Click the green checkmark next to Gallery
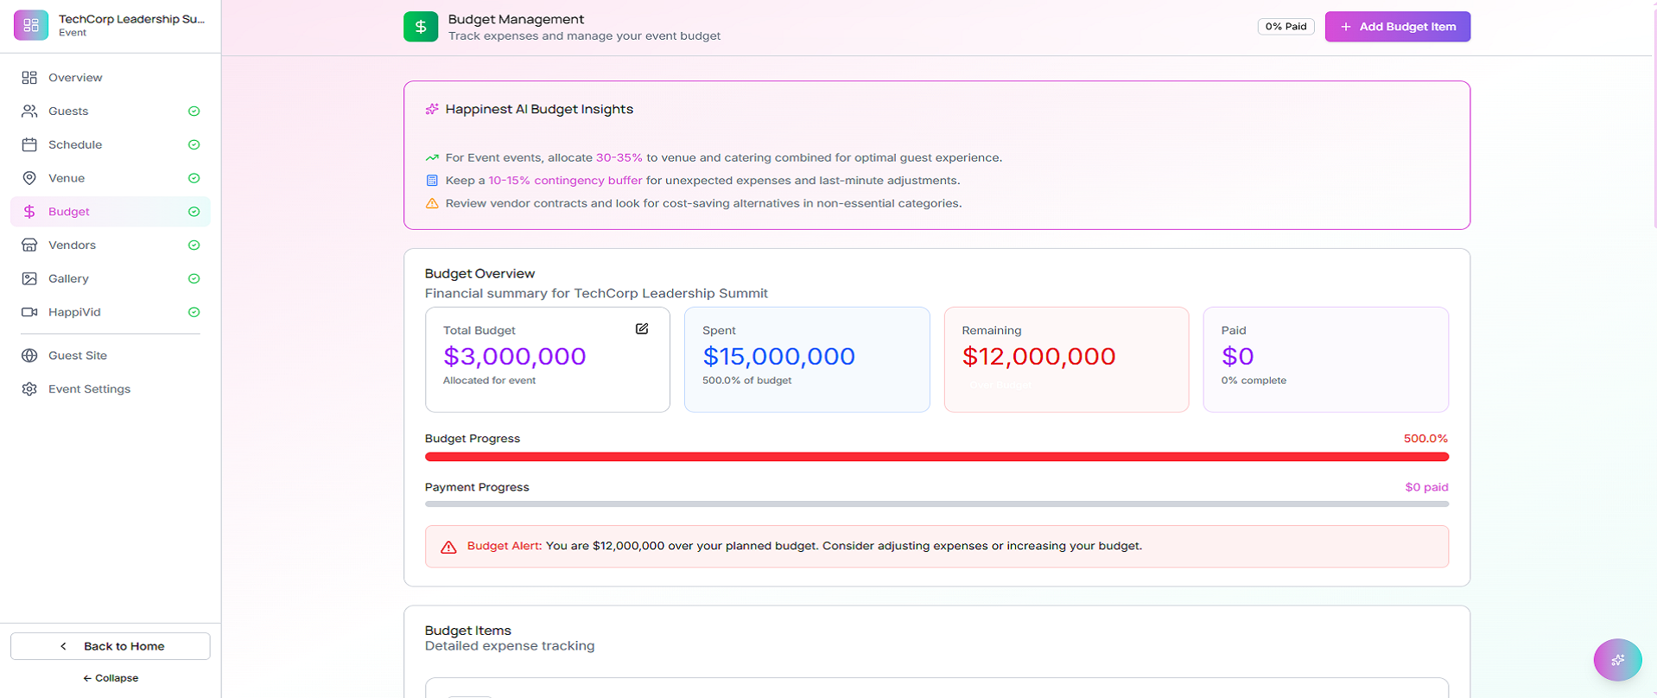 pyautogui.click(x=194, y=279)
